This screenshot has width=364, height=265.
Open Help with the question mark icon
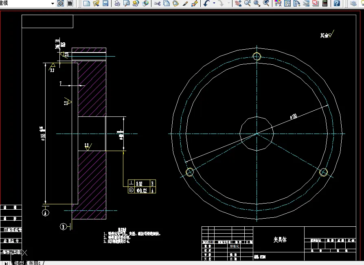337,3
